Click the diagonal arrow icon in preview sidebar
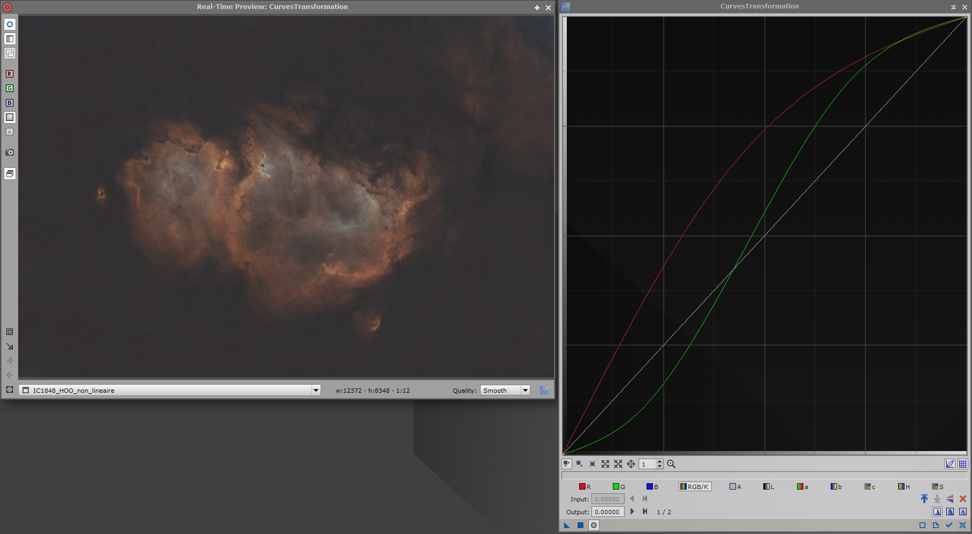The height and width of the screenshot is (534, 972). [x=10, y=346]
